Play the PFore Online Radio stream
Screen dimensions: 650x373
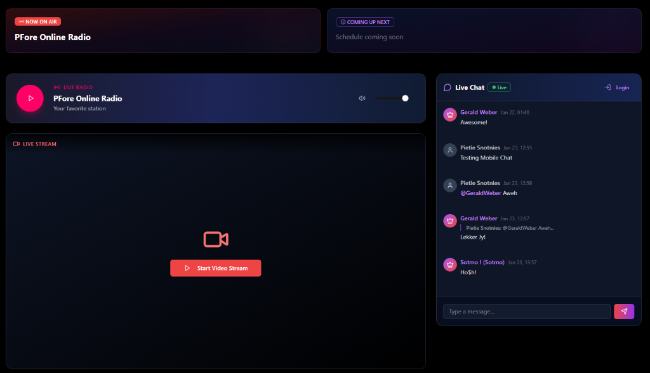pyautogui.click(x=30, y=98)
